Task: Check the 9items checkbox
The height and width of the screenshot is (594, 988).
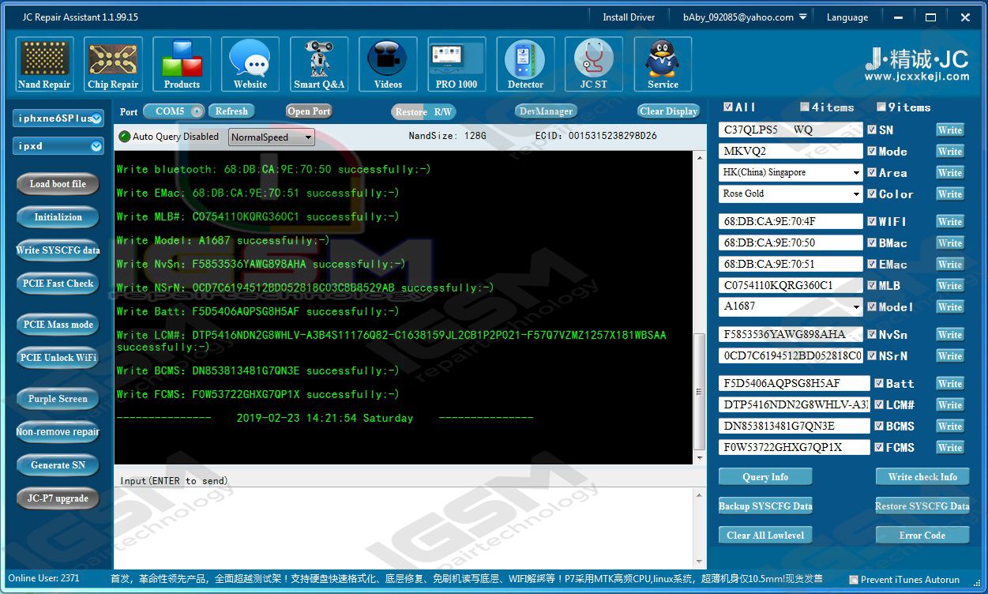Action: tap(881, 107)
